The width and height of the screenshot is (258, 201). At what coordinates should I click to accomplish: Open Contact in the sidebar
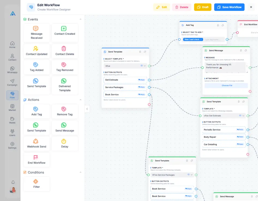[12, 57]
